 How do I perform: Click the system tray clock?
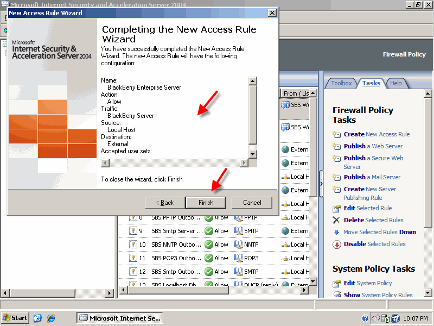[416, 318]
